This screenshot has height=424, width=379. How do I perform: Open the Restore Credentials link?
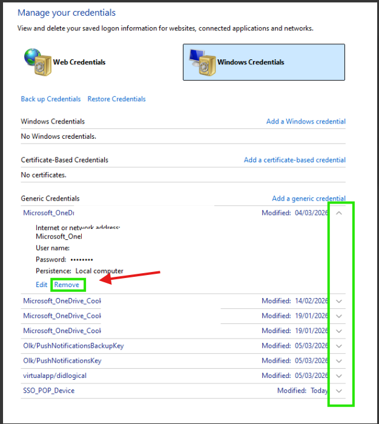coord(116,99)
